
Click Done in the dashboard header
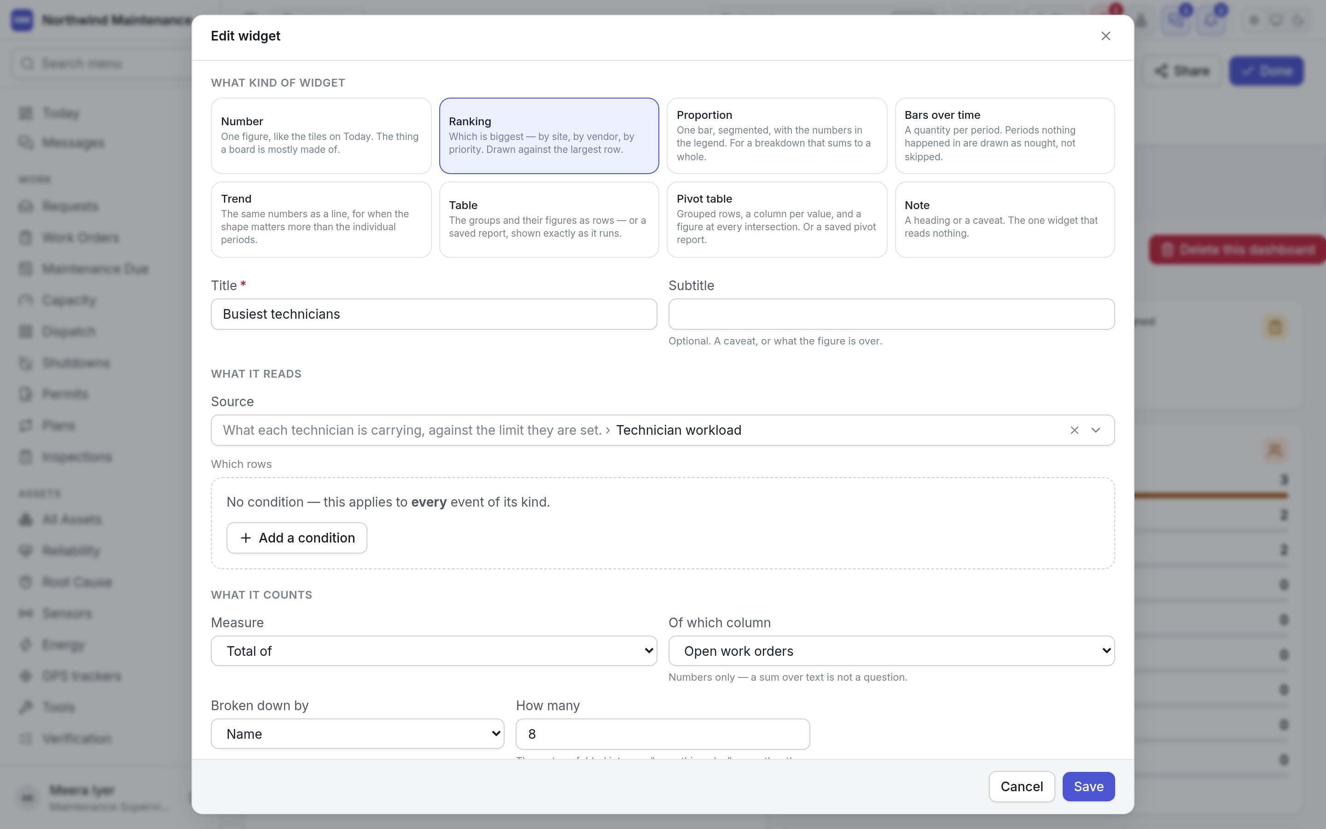pyautogui.click(x=1266, y=71)
